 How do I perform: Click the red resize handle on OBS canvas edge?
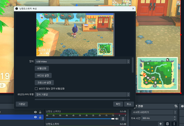tap(181, 35)
